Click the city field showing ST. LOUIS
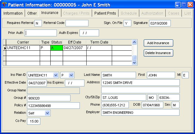This screenshot has width=195, height=134. pos(124,98)
